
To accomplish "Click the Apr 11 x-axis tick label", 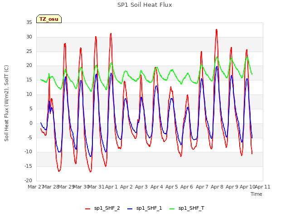I will pyautogui.click(x=263, y=187).
